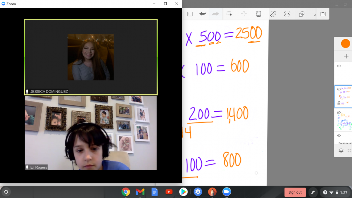Click Jessica Dominguez's profile photo in Zoom
Image resolution: width=352 pixels, height=198 pixels.
(90, 57)
